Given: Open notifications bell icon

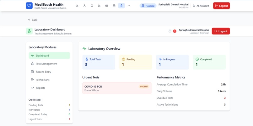Looking at the screenshot, I should click(170, 31).
